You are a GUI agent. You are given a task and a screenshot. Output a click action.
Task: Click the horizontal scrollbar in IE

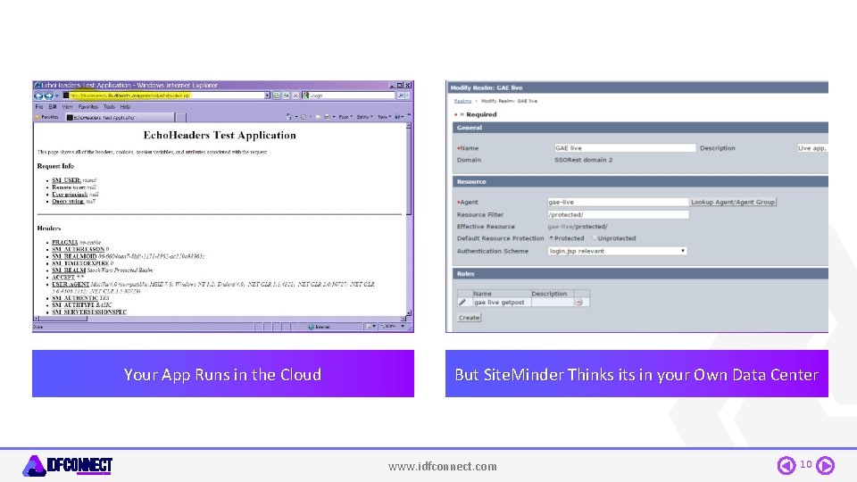click(220, 319)
